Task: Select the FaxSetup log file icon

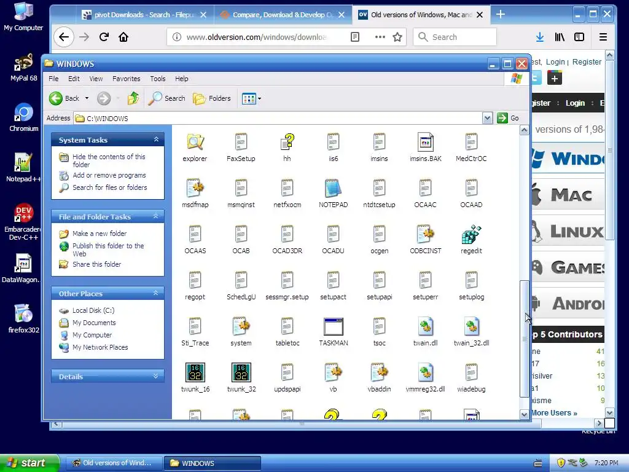Action: click(x=241, y=142)
